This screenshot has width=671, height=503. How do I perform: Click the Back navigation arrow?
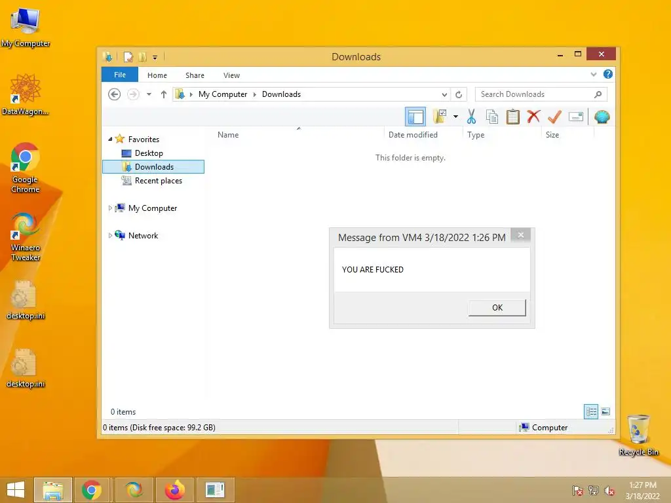pos(114,94)
